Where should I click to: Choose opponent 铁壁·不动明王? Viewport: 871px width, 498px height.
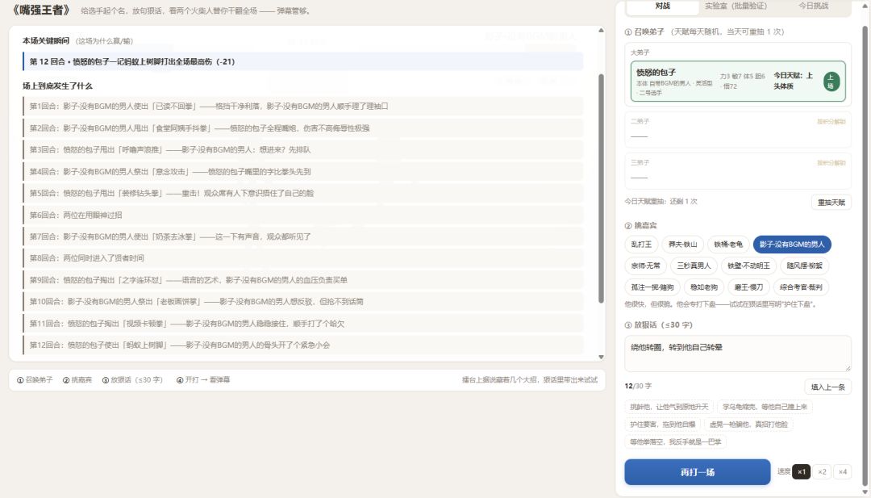point(748,266)
